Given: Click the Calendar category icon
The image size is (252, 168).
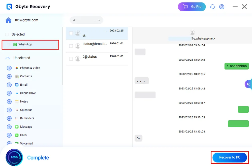Looking at the screenshot, I should (x=17, y=110).
